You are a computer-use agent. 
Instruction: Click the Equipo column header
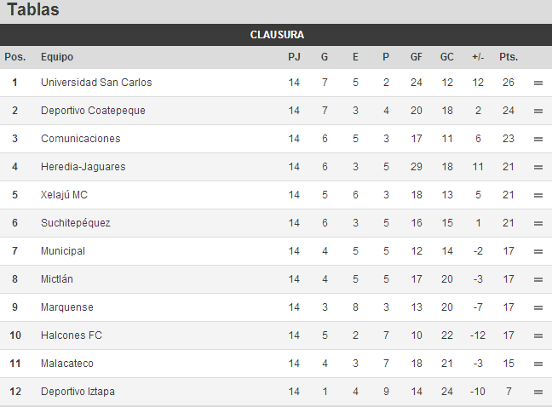57,57
